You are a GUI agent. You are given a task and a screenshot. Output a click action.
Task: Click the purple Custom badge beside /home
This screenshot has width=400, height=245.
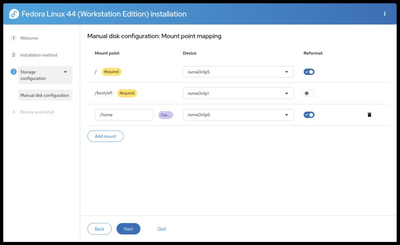point(165,115)
